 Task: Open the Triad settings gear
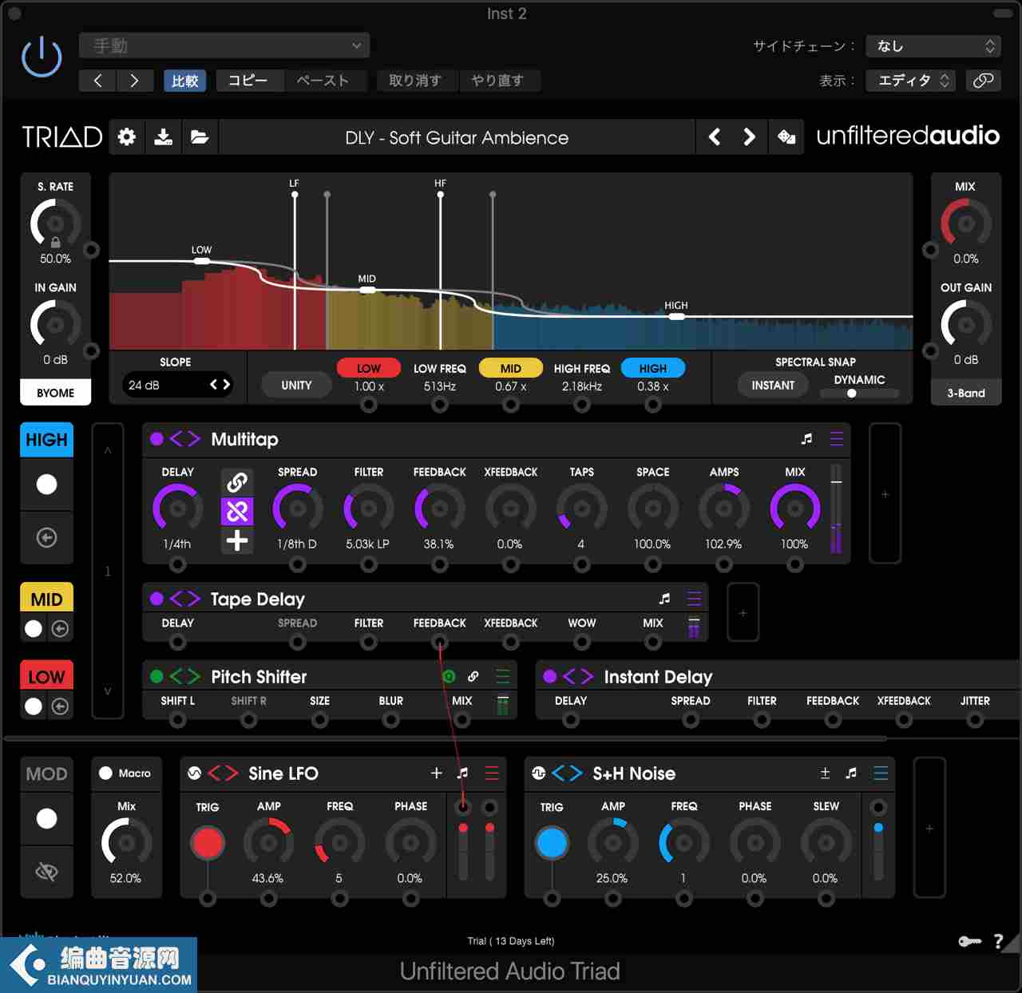(x=126, y=137)
